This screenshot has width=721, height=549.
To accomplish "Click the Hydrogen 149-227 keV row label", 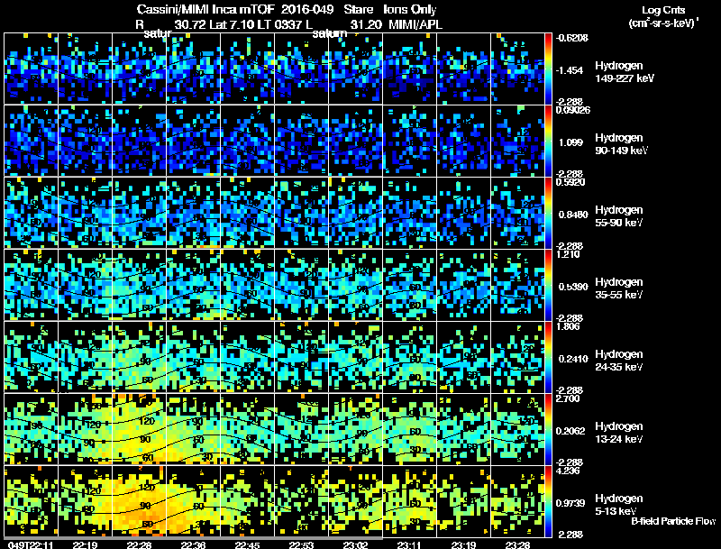I will point(625,72).
